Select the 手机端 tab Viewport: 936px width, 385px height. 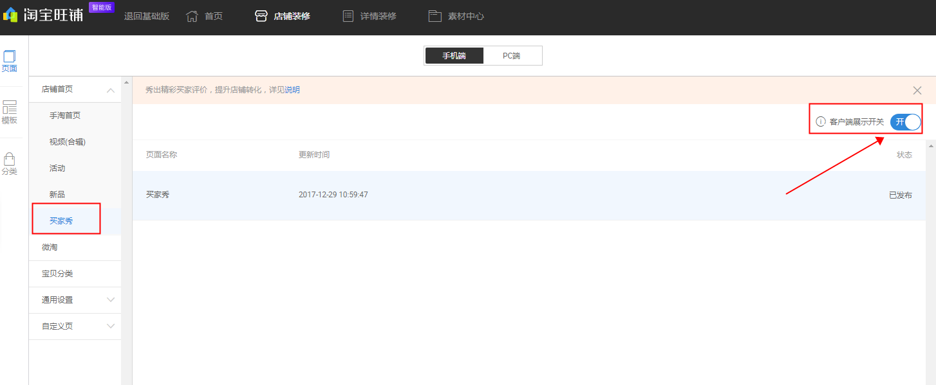coord(454,55)
